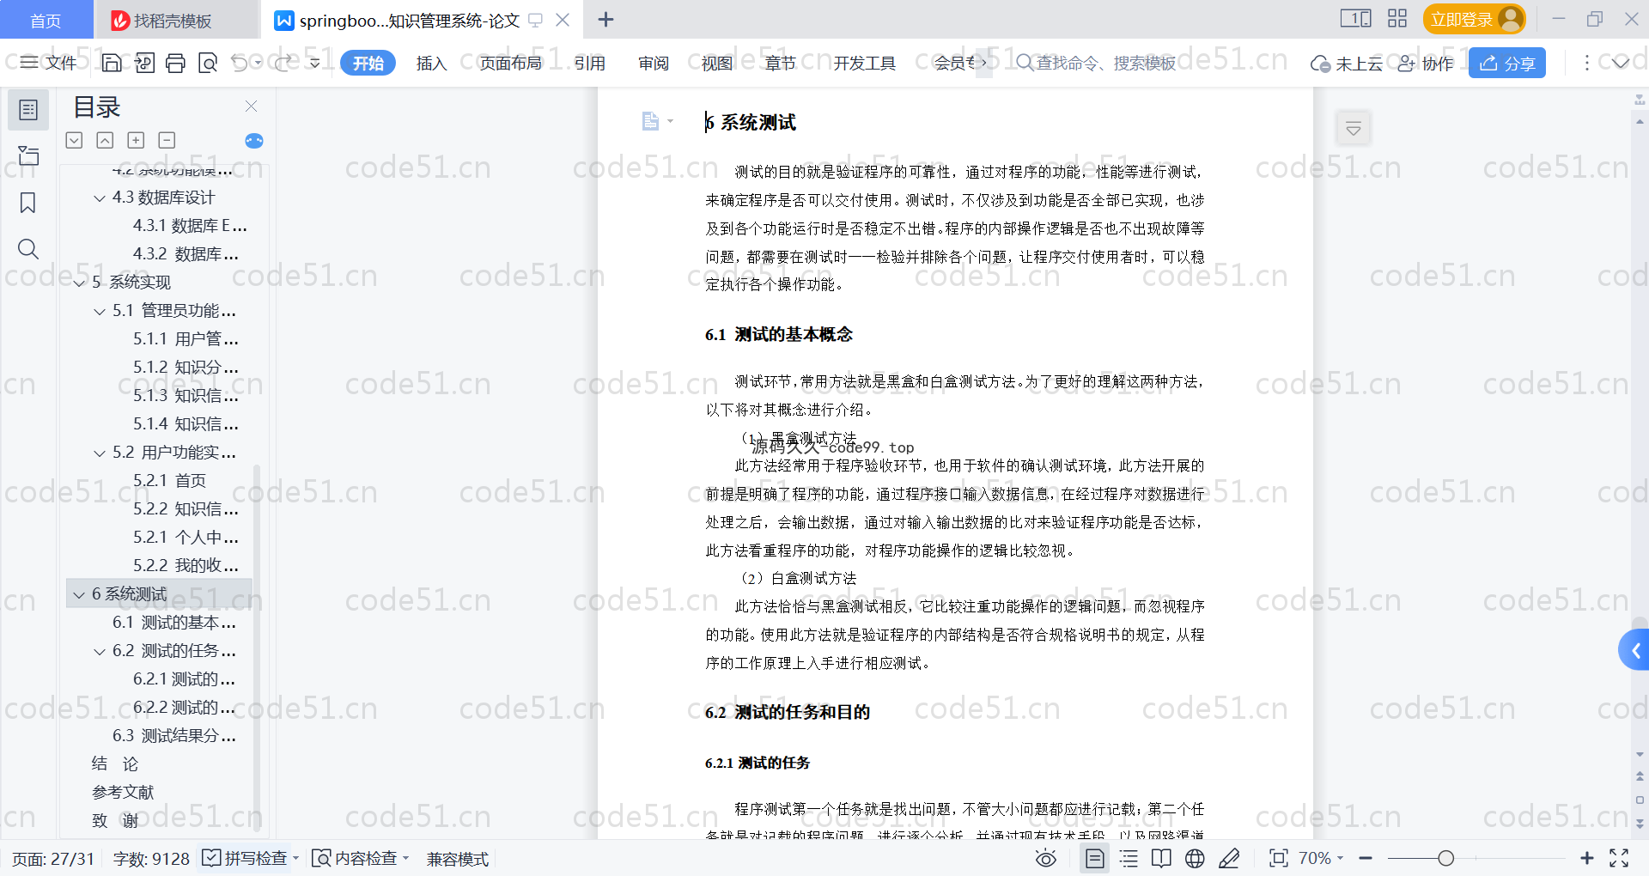1649x876 pixels.
Task: Switch to page layout view
Action: pos(1095,858)
